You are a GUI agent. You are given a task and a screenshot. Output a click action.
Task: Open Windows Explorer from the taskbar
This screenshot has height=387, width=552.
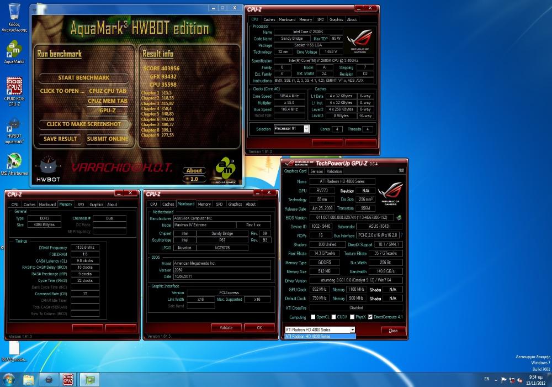pos(29,380)
